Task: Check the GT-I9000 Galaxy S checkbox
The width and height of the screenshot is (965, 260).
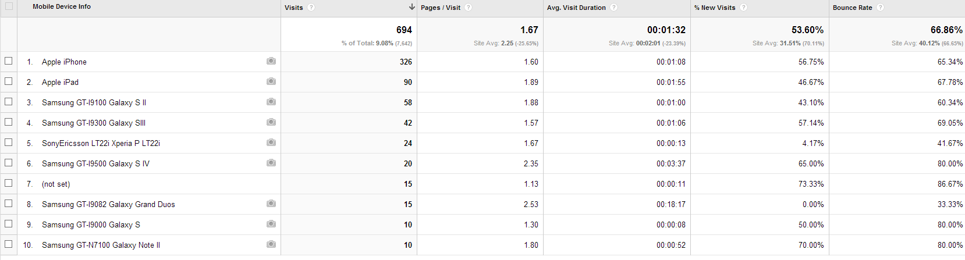Action: [x=8, y=224]
